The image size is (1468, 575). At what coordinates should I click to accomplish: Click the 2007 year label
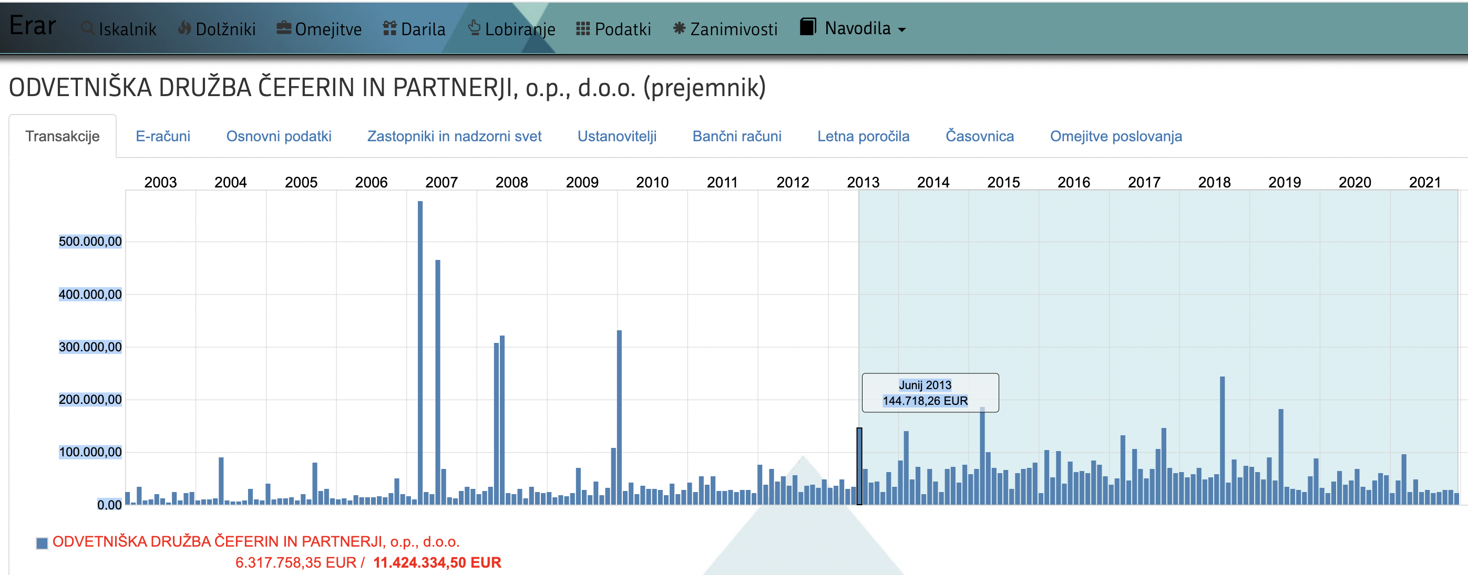[441, 182]
